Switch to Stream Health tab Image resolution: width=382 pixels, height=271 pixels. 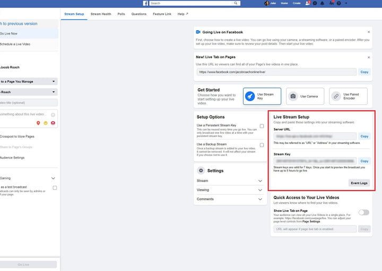point(101,14)
